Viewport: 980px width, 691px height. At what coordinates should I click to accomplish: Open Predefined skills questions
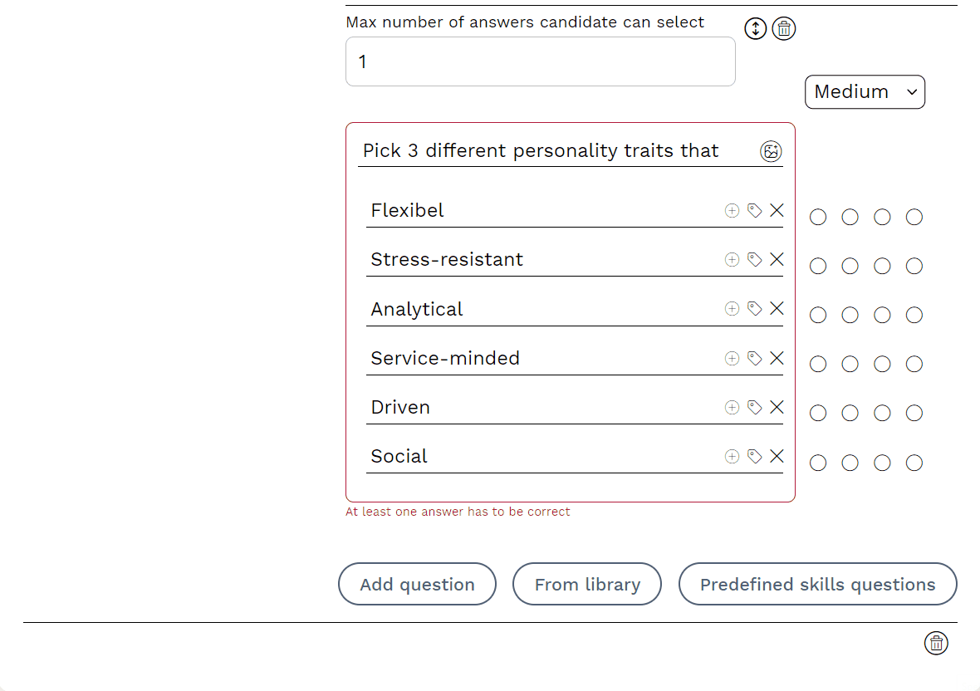point(817,585)
